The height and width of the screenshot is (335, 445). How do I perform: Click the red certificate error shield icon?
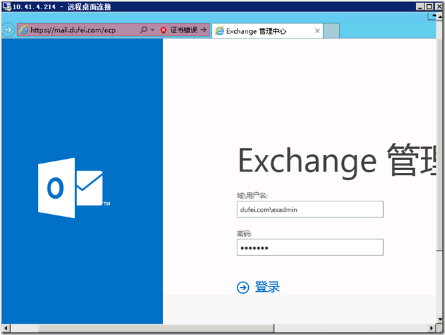coord(163,30)
